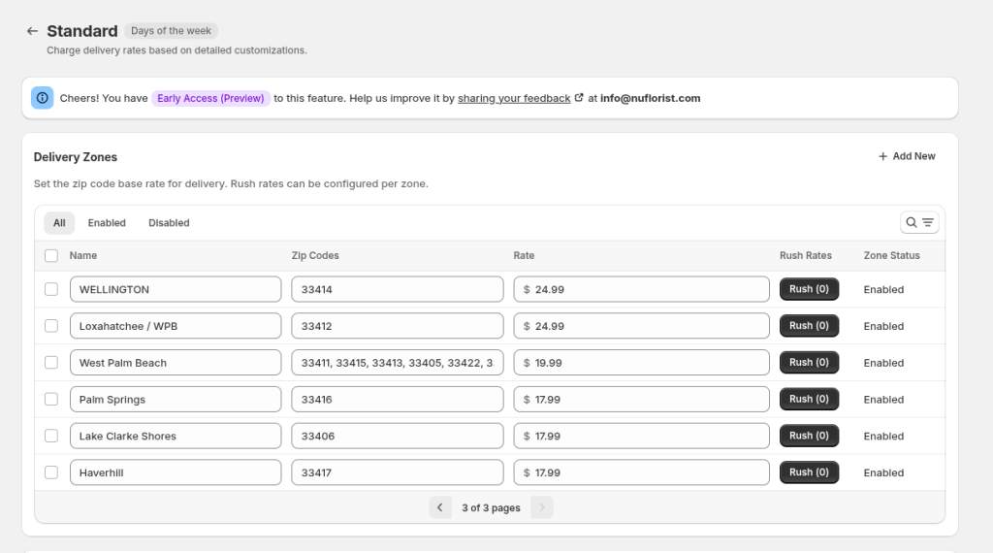Click the blue info icon in banner
Screen dimensions: 993x553
(x=43, y=98)
